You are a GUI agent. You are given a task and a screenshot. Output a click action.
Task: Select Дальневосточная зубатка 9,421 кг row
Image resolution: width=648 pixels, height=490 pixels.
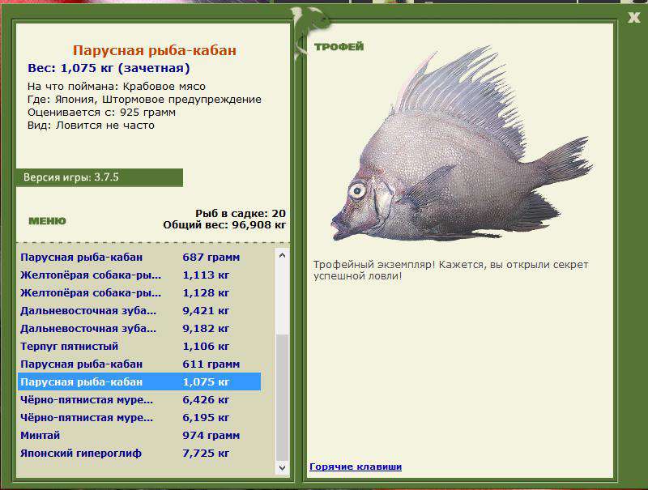[x=139, y=310]
